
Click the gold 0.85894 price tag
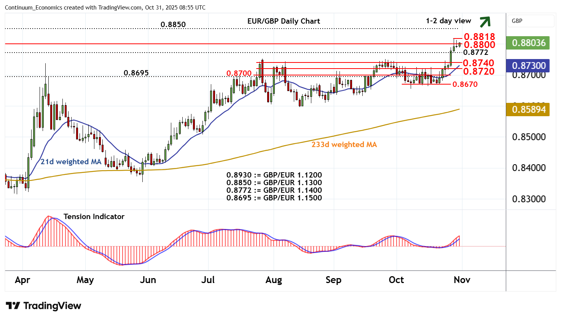click(x=528, y=110)
